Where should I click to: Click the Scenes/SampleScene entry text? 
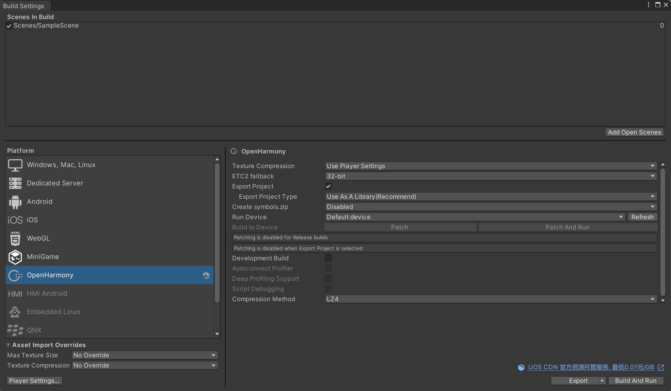pos(46,26)
